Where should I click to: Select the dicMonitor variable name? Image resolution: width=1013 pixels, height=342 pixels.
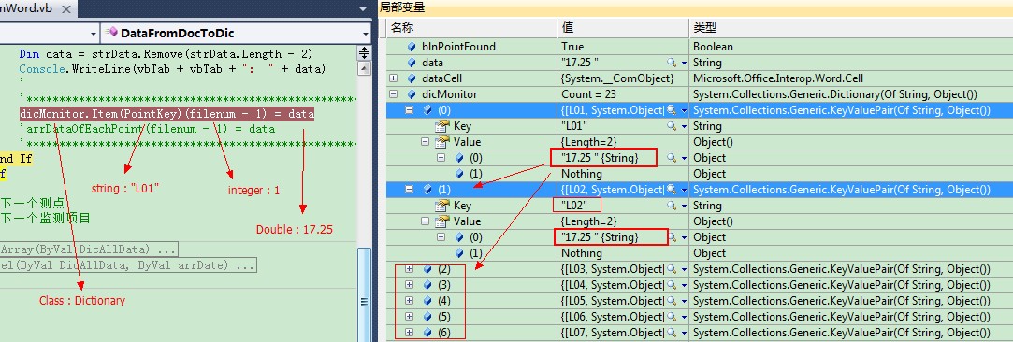coord(449,94)
